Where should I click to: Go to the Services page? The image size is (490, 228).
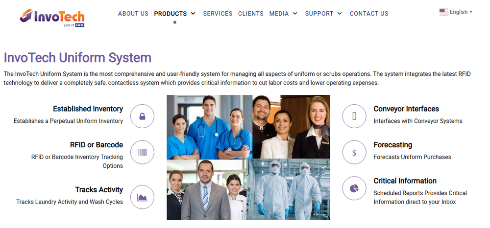(218, 14)
